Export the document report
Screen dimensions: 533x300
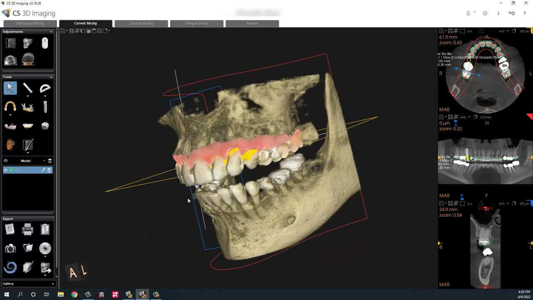point(10,229)
